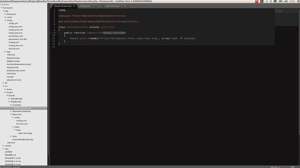Expand the Tests folder
The image size is (300, 168).
11,136
